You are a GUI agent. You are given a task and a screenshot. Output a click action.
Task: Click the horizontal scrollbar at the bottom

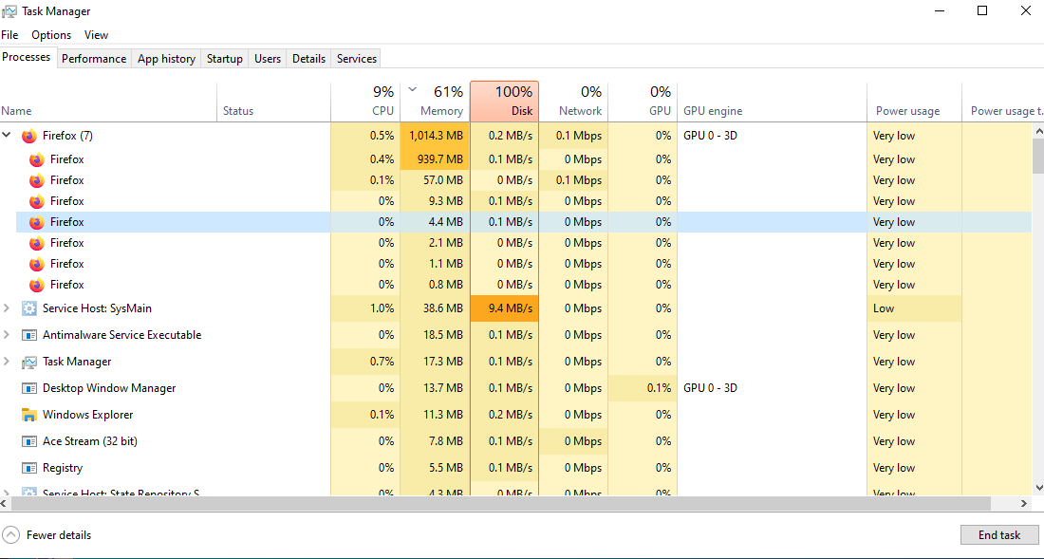pos(503,504)
